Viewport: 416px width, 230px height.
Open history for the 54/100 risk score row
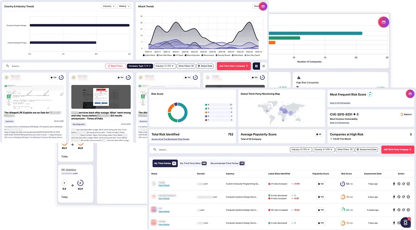pyautogui.click(x=399, y=184)
